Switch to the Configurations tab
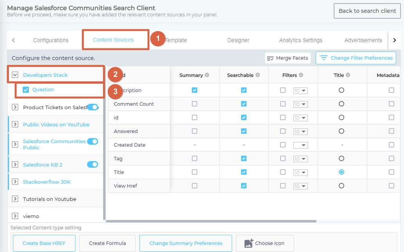 point(51,40)
